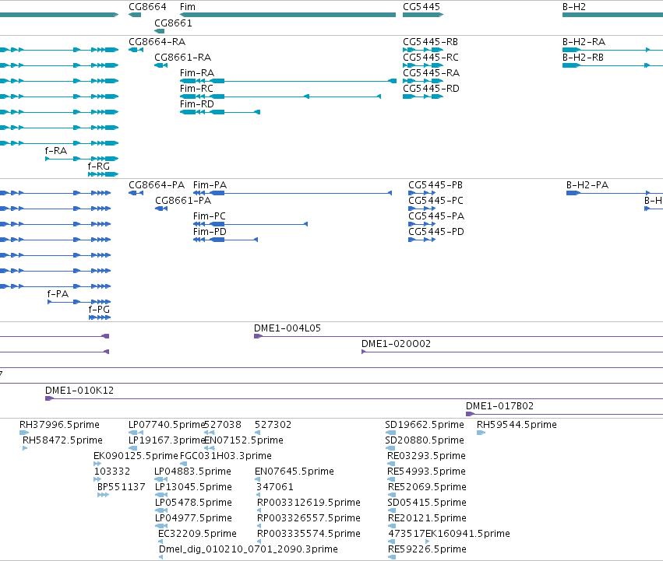Open the DME1-010K12 clone label

79,391
